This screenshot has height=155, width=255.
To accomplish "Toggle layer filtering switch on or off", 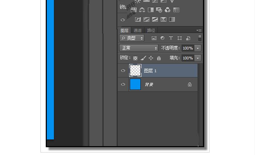I will (200, 38).
